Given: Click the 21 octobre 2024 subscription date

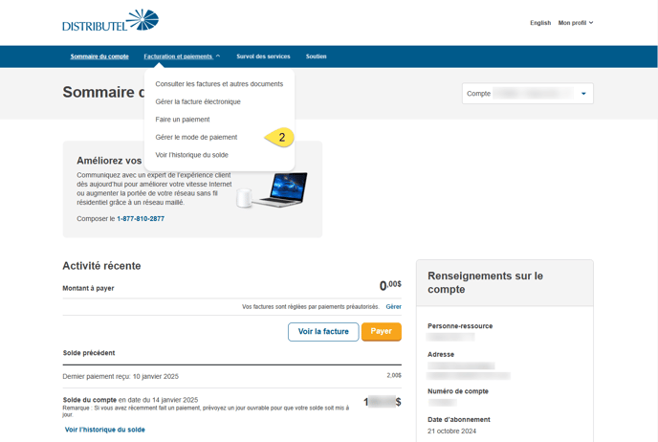Looking at the screenshot, I should click(451, 431).
